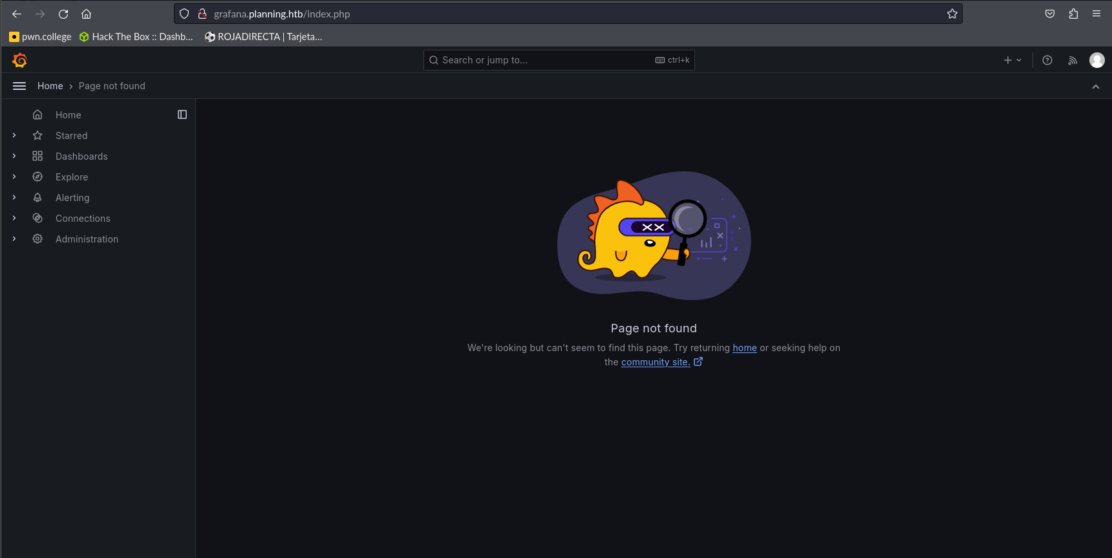The width and height of the screenshot is (1112, 558).
Task: Toggle the Grafana hamburger navigation menu
Action: pos(19,86)
